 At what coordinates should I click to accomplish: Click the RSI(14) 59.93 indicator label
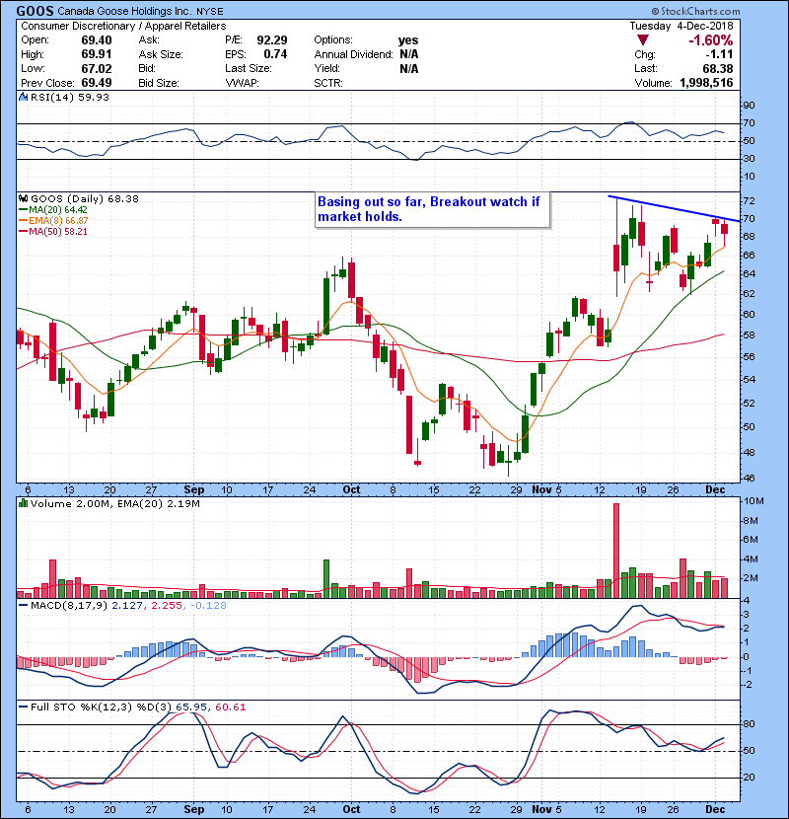point(70,97)
